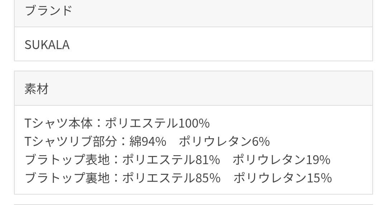Select the ブラトップ表地 label
387x205 pixels.
tap(67, 160)
